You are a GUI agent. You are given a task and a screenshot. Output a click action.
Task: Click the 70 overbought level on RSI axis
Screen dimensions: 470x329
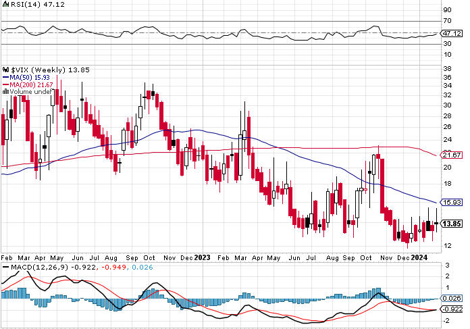(x=446, y=22)
